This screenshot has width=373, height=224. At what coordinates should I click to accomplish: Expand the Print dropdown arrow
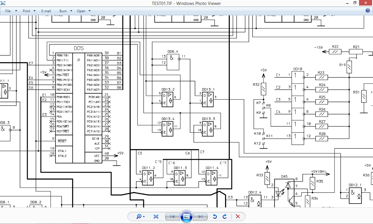pos(34,11)
